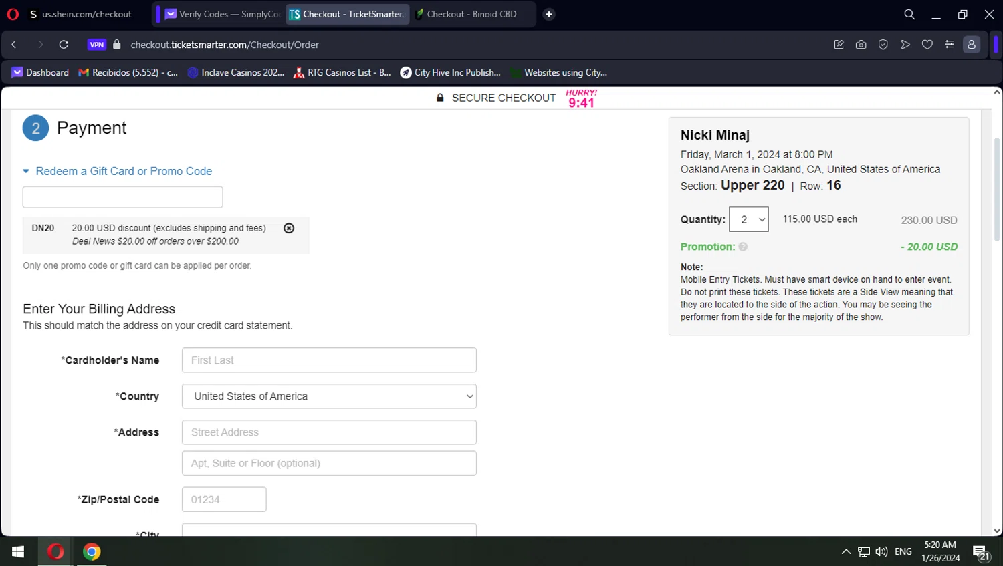Click the promo code input field
Image resolution: width=1003 pixels, height=566 pixels.
click(x=122, y=197)
